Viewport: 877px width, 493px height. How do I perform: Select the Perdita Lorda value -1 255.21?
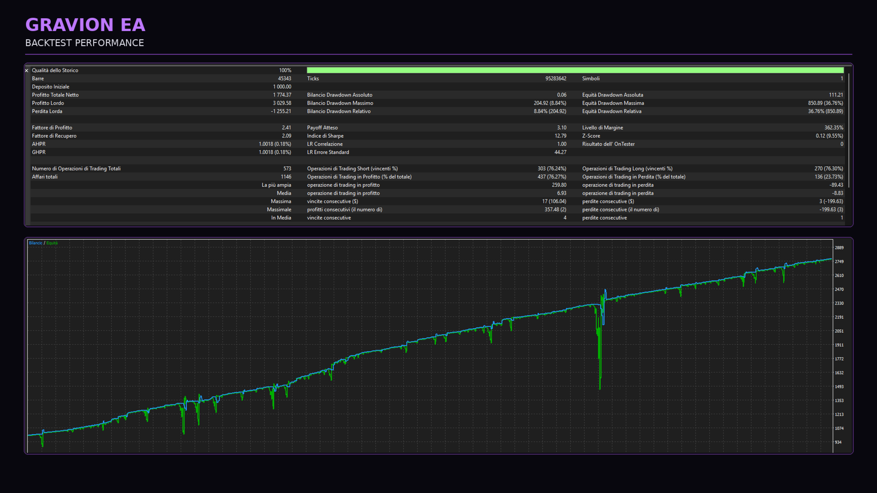tap(281, 111)
